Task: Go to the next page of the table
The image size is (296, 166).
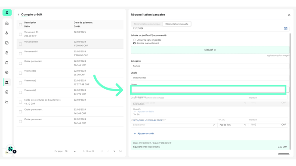Action: pos(114,151)
